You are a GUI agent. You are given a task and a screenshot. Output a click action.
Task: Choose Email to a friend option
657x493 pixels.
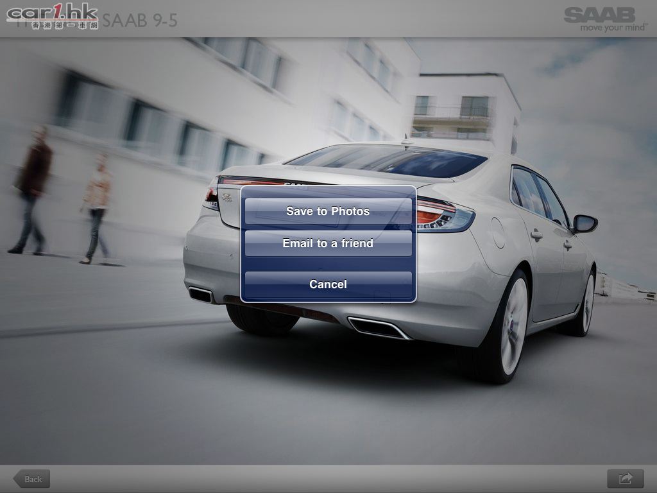(x=328, y=244)
